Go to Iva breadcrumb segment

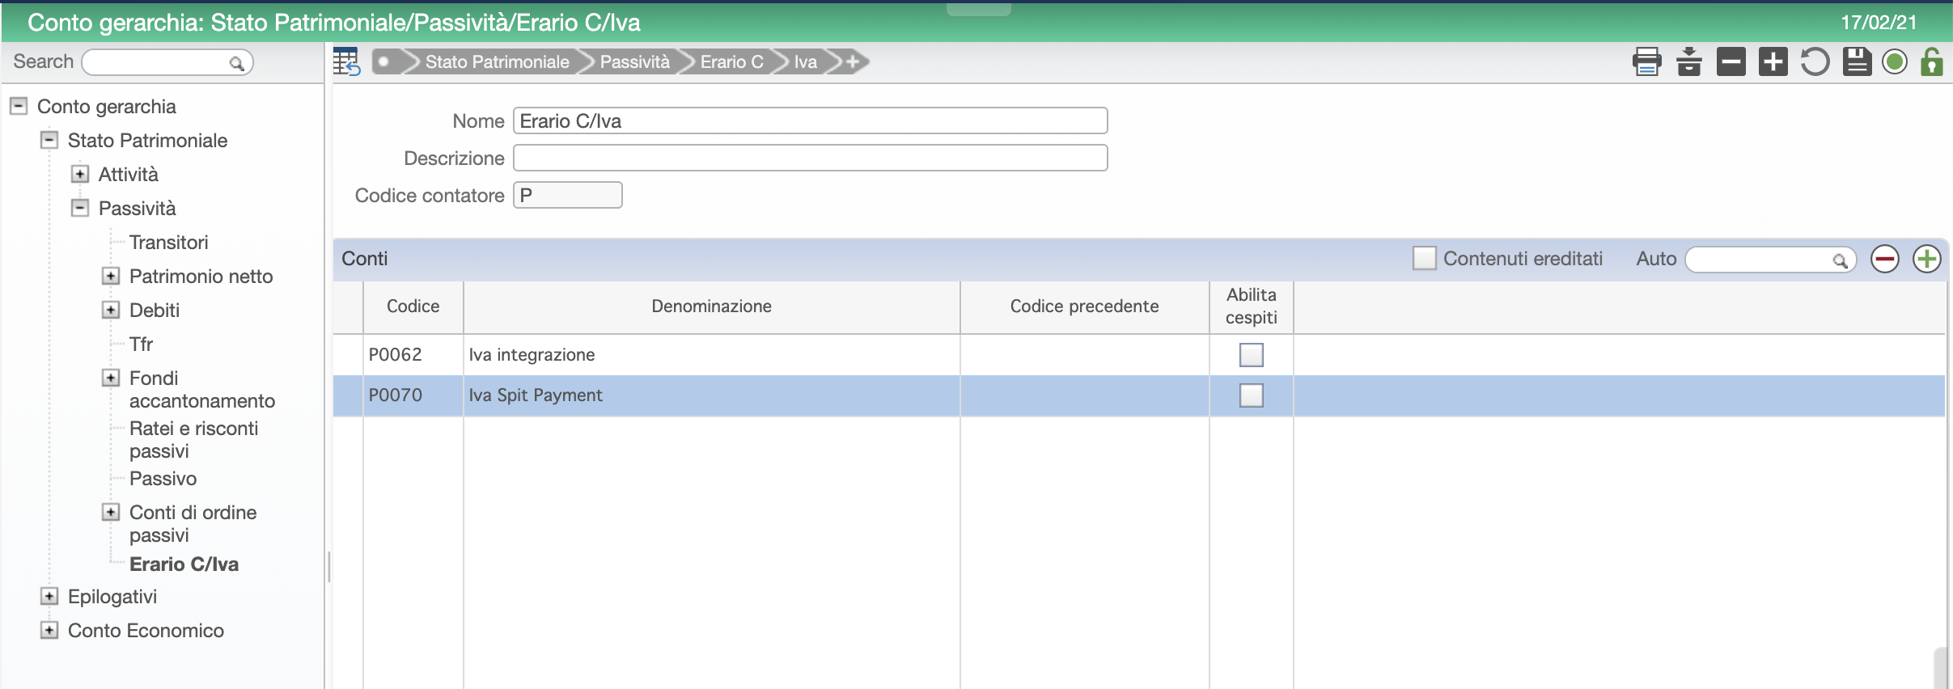pyautogui.click(x=805, y=61)
